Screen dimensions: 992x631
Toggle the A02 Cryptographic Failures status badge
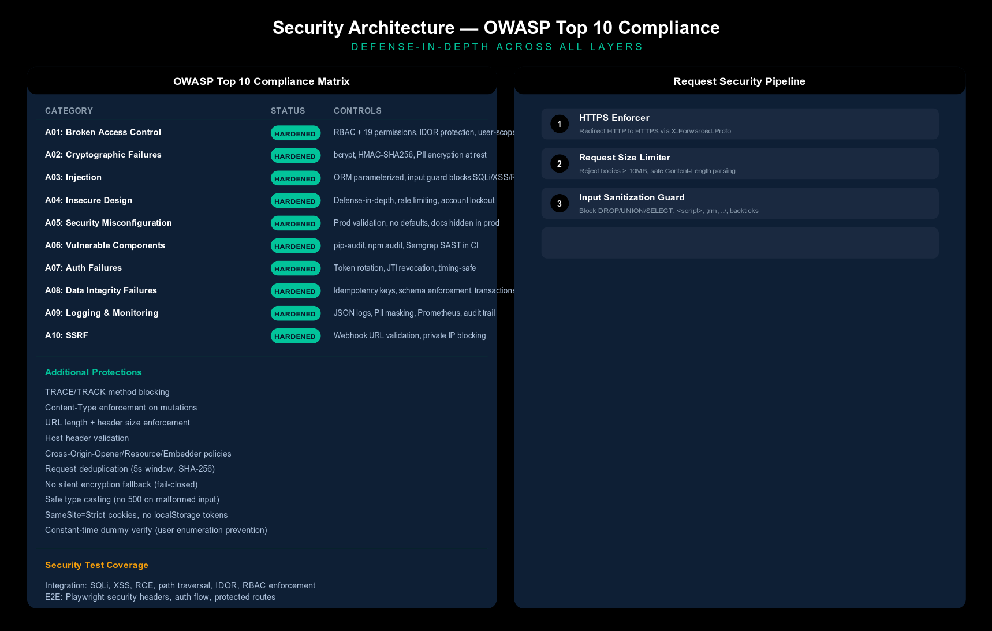tap(296, 155)
